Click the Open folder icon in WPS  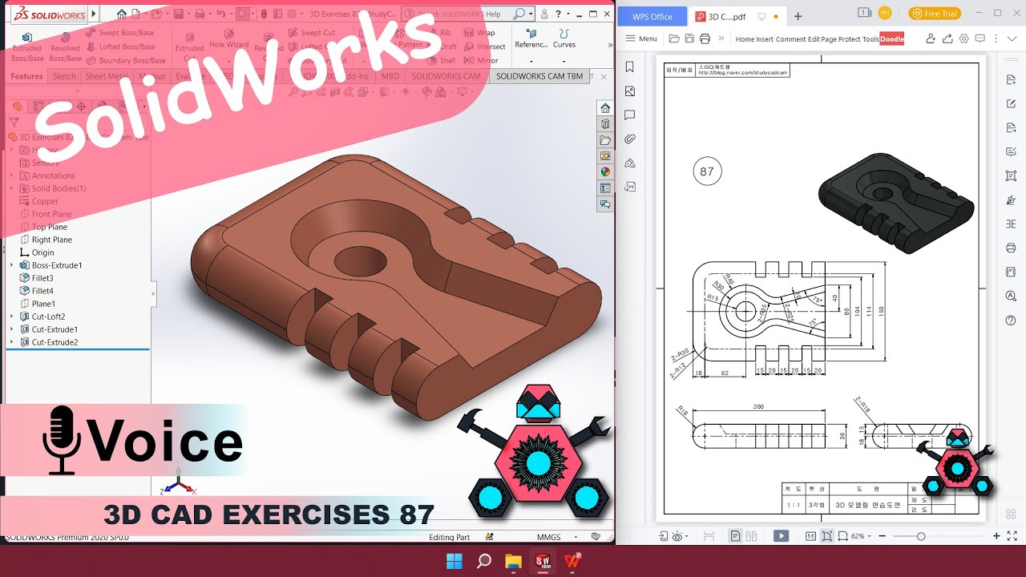674,38
